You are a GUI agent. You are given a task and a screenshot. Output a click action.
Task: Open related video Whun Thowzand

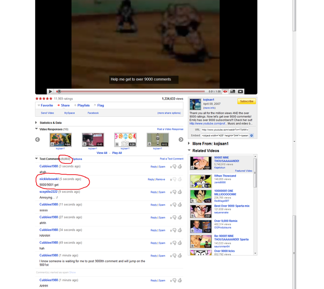(x=225, y=176)
